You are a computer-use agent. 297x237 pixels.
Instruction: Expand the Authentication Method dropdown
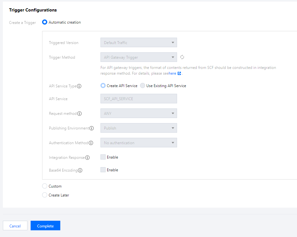pyautogui.click(x=138, y=143)
